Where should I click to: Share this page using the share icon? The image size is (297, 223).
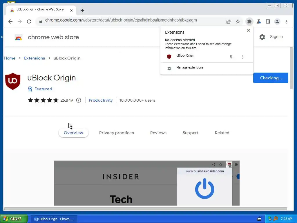pyautogui.click(x=229, y=21)
